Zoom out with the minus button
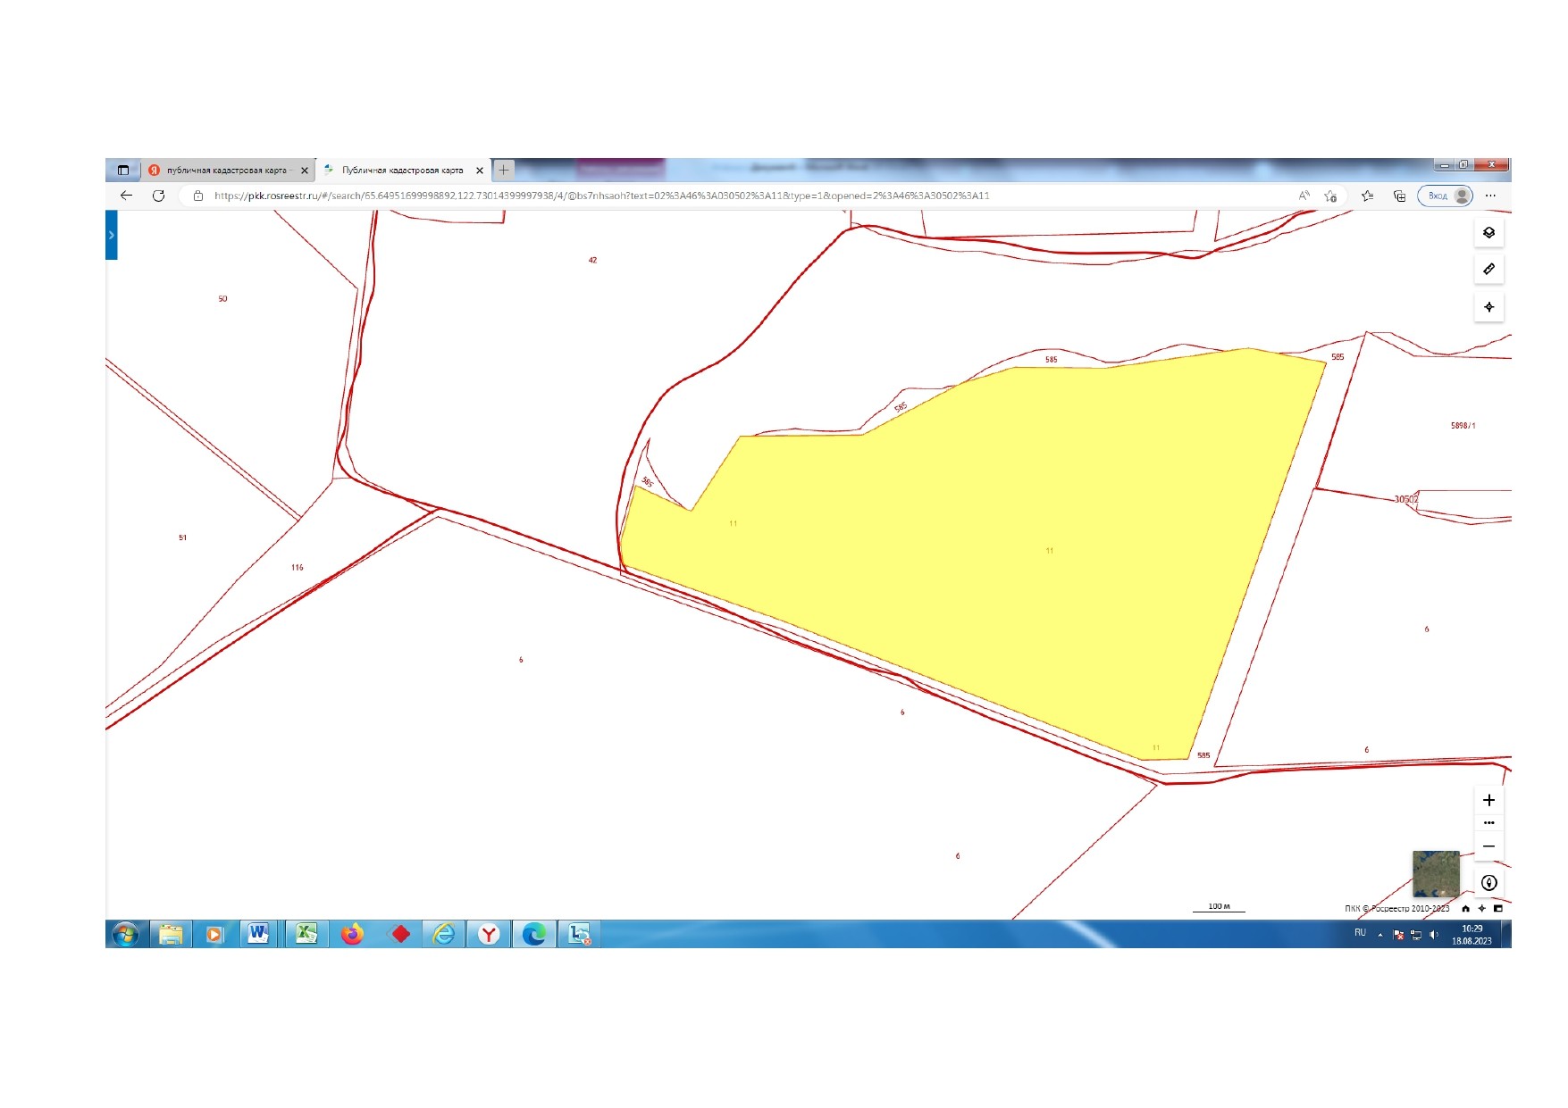The width and height of the screenshot is (1568, 1108). (x=1488, y=846)
